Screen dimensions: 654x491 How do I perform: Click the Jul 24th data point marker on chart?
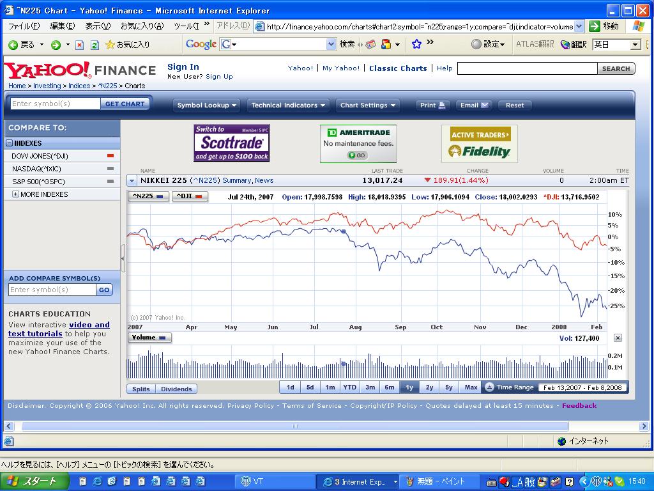[x=344, y=231]
